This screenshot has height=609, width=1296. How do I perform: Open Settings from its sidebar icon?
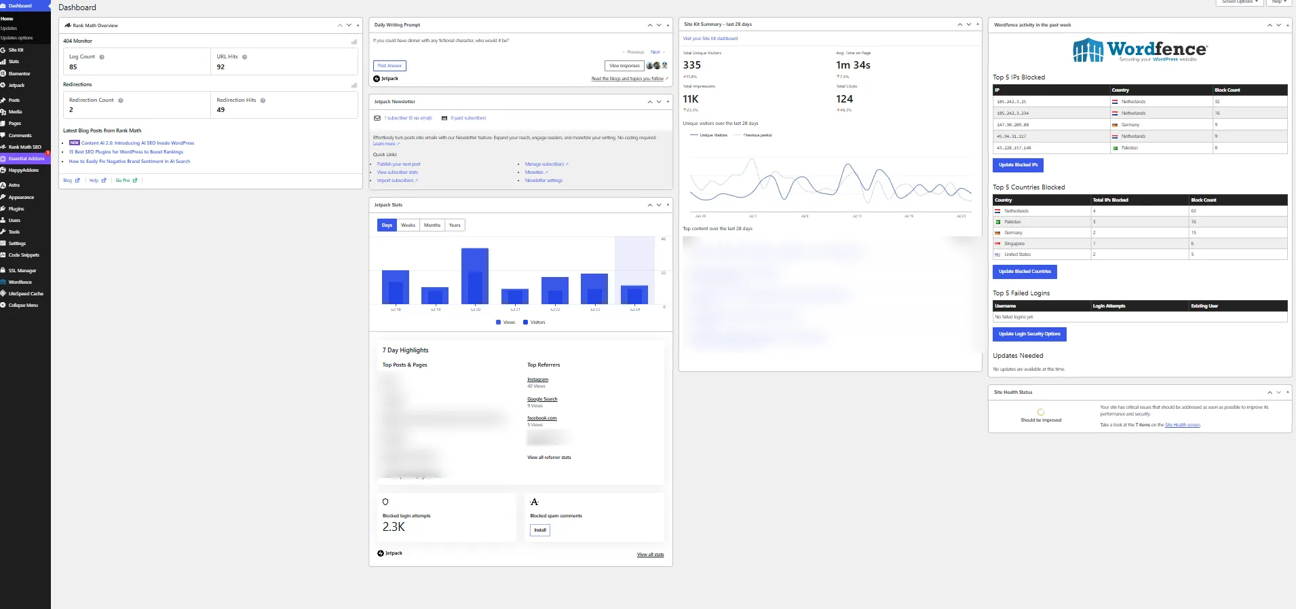pyautogui.click(x=3, y=243)
